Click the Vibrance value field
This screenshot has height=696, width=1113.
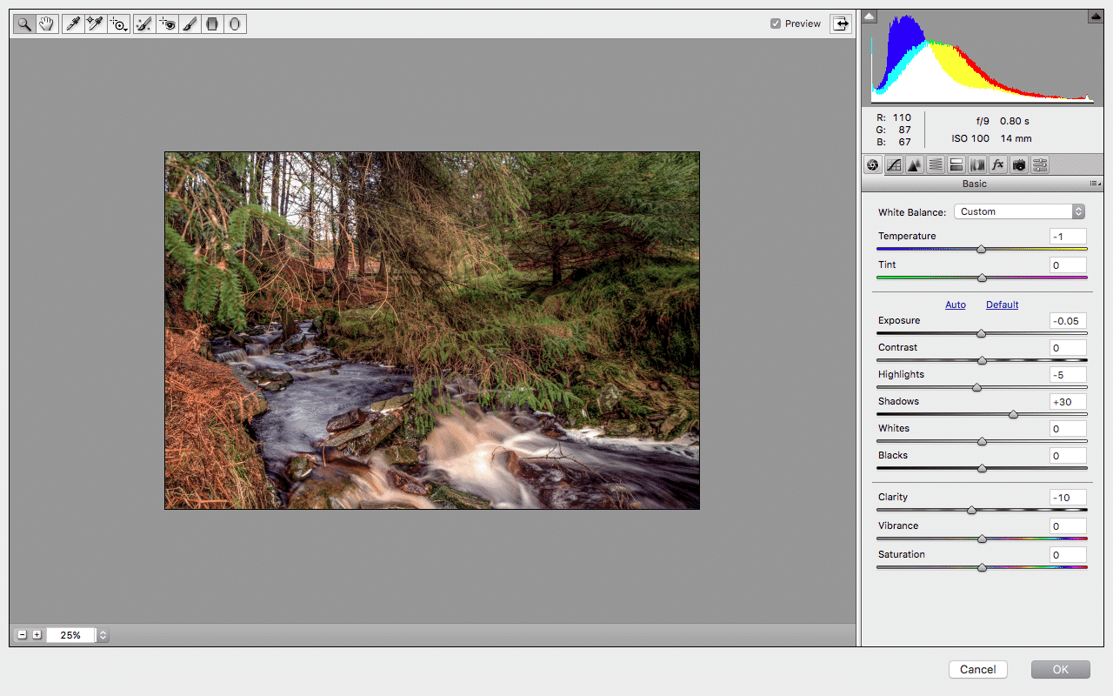1068,526
